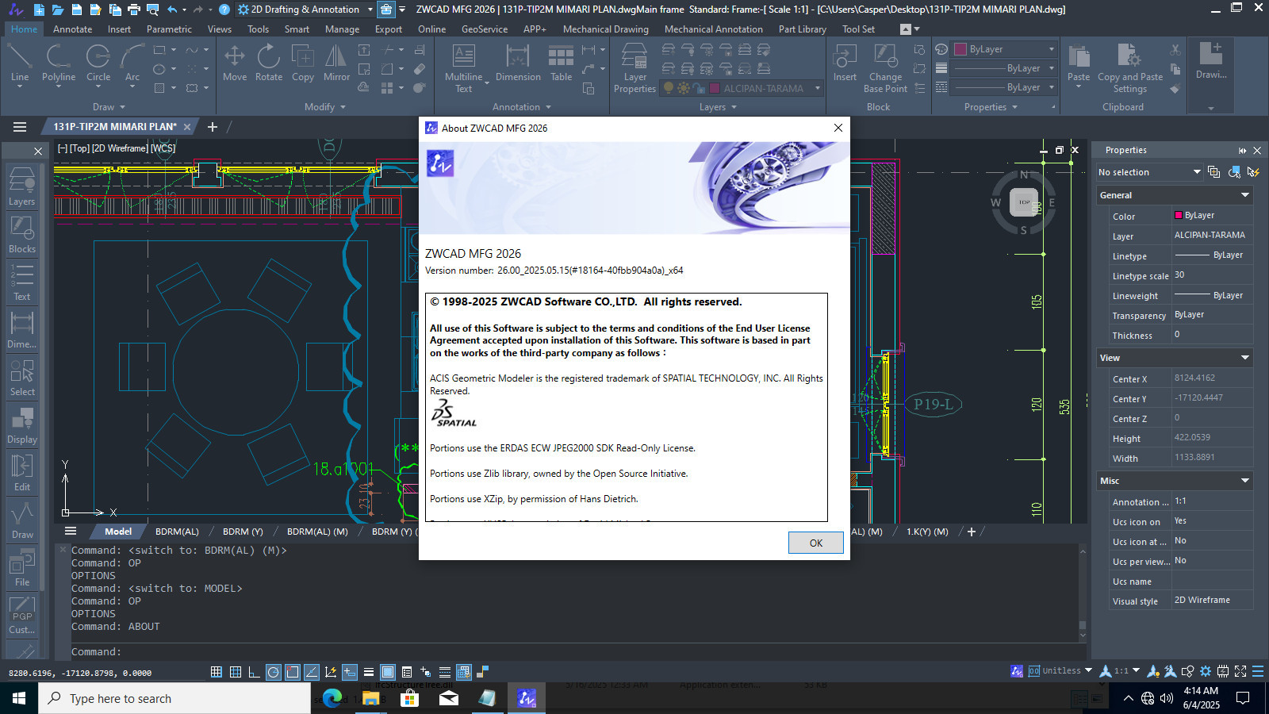Click the Multiline Text tool
1269x714 pixels.
coord(463,68)
